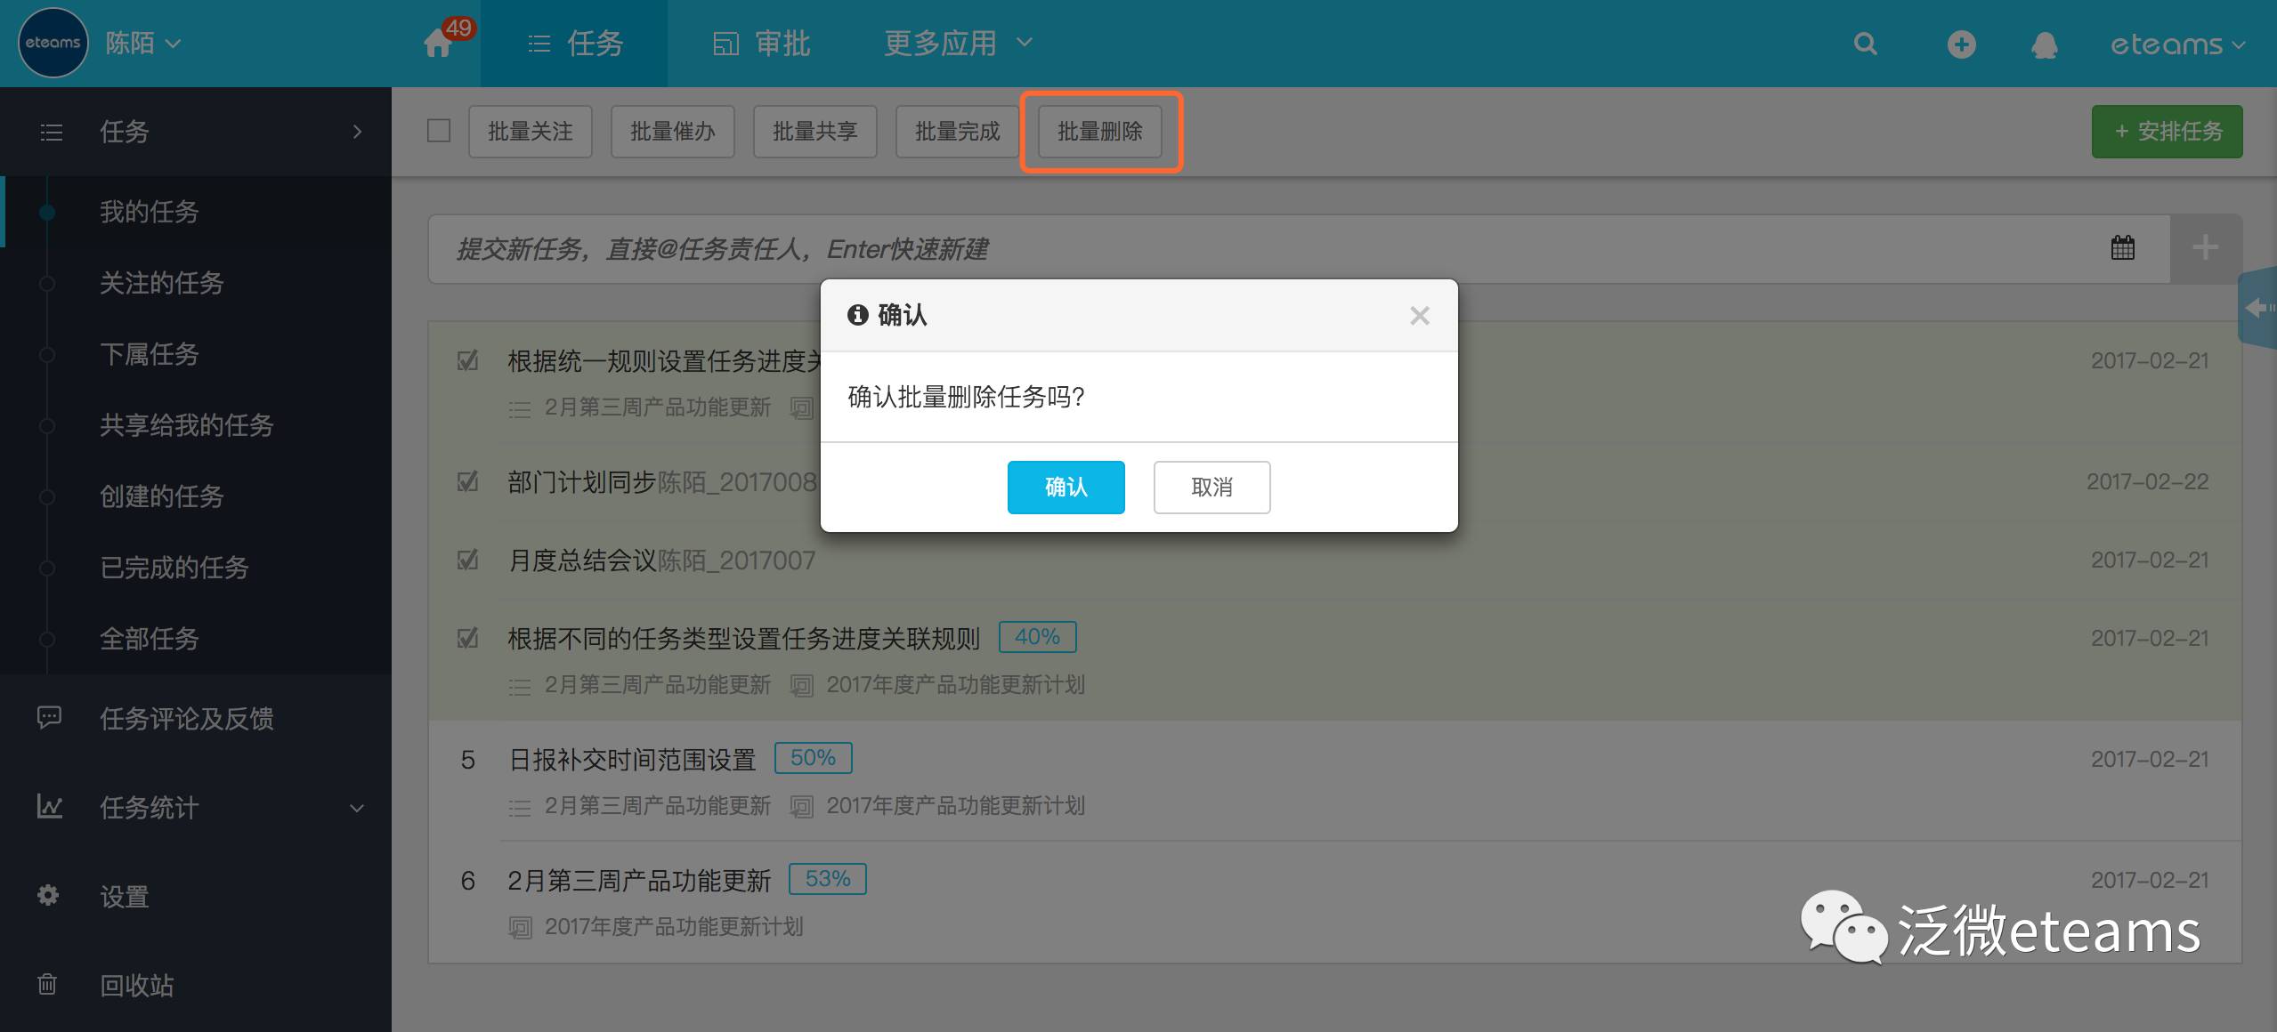The image size is (2277, 1032).
Task: Click the recycle bin trash icon
Action: click(47, 984)
